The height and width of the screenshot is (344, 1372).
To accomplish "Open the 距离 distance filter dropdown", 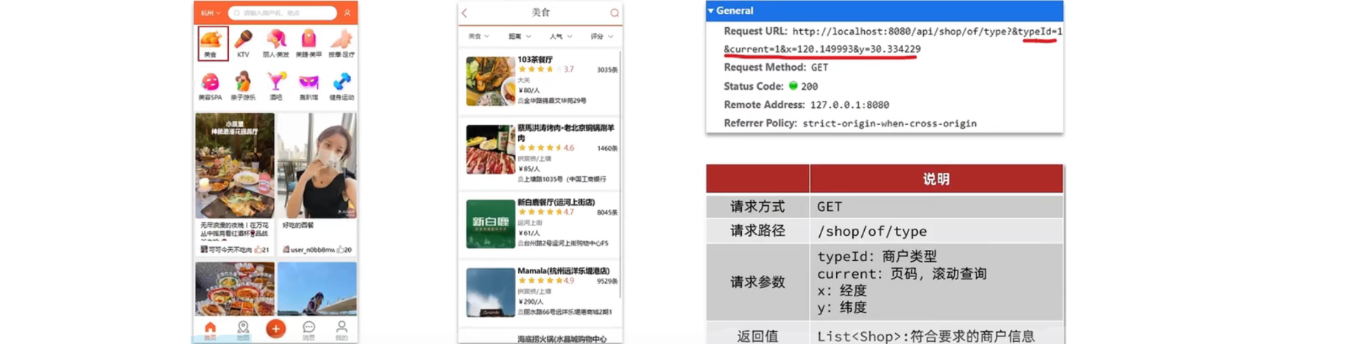I will pos(520,36).
